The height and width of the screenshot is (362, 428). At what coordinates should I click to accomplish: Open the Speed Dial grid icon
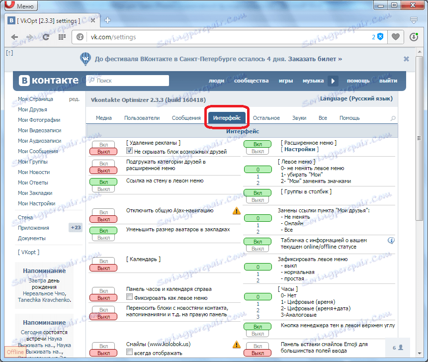(x=62, y=37)
